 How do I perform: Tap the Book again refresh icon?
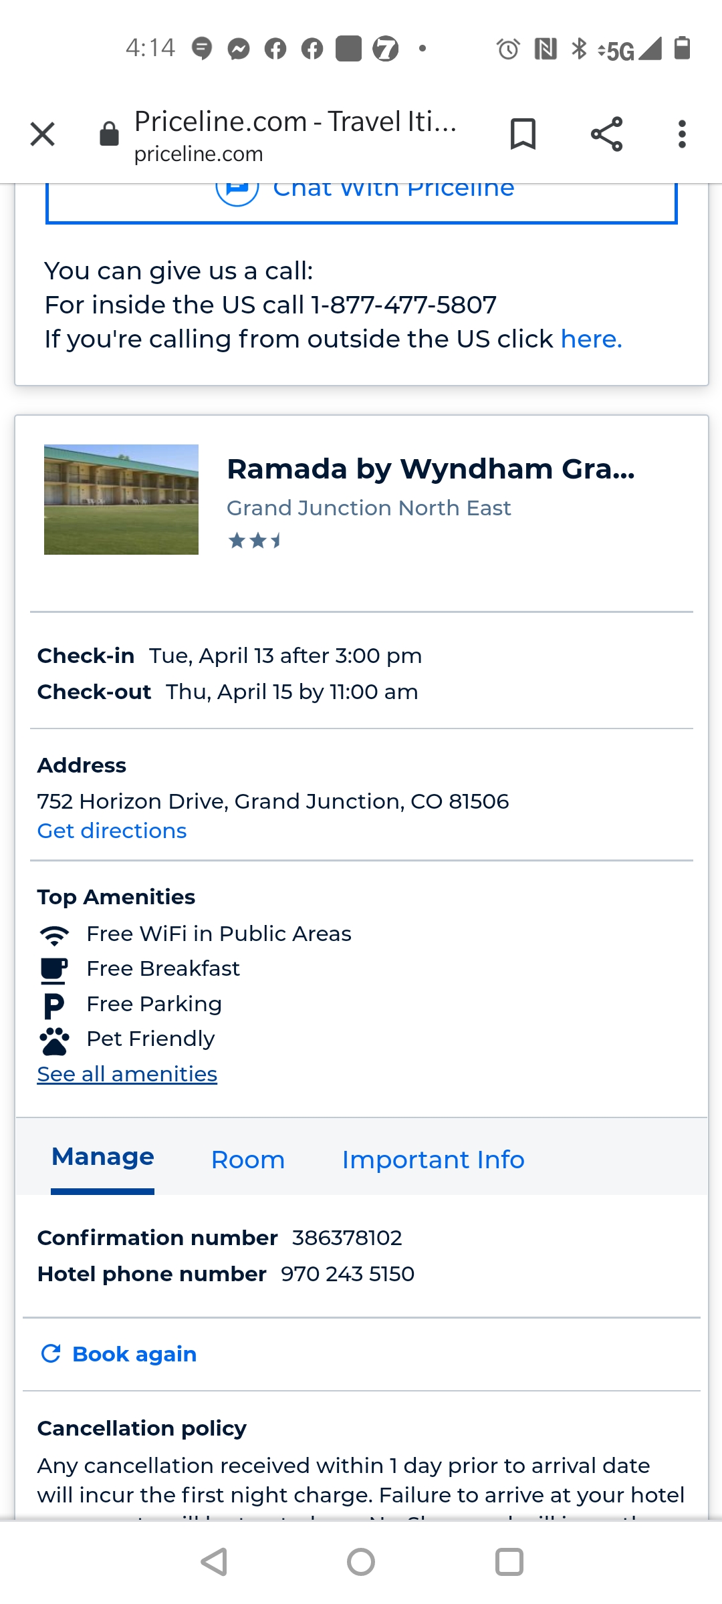point(51,1353)
